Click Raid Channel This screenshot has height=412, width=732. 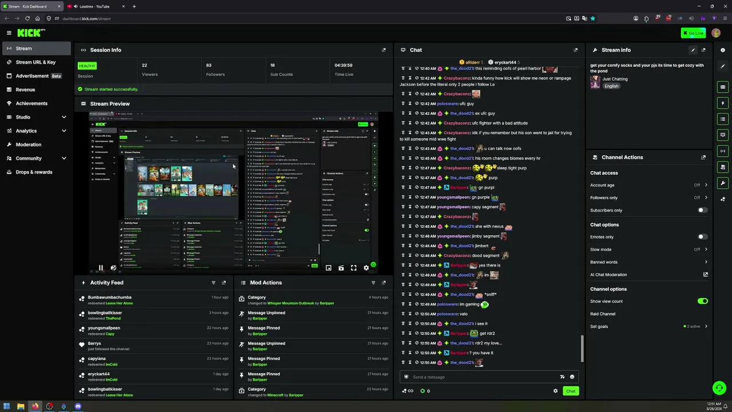tap(603, 314)
